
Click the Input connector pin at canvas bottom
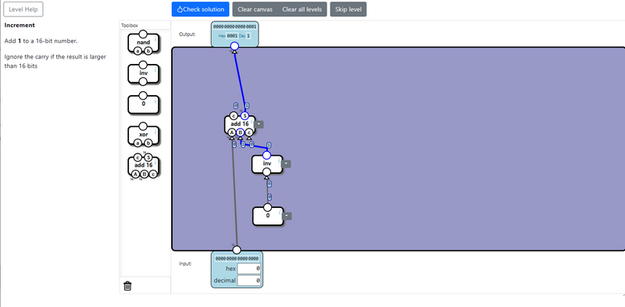tap(237, 250)
